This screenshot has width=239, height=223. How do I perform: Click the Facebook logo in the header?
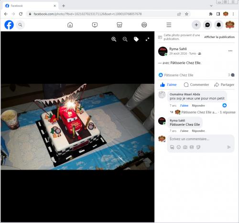[x=9, y=25]
